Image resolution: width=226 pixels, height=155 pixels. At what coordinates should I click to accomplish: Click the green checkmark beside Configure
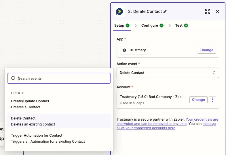(x=162, y=25)
